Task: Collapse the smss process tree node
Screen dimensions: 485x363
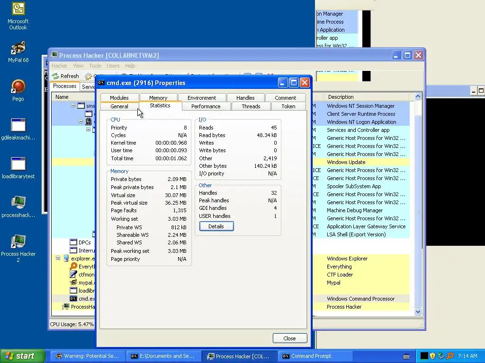Action: tap(73, 105)
